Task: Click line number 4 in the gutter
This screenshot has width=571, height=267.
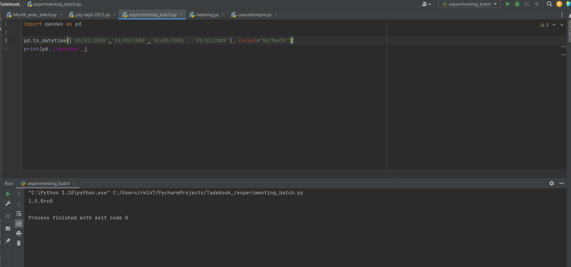Action: pyautogui.click(x=6, y=49)
